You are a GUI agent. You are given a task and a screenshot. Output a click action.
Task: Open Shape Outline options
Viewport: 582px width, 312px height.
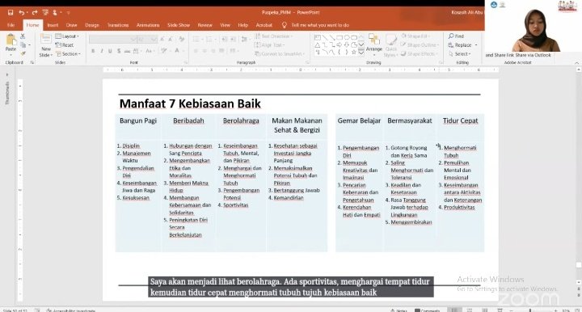pos(420,45)
